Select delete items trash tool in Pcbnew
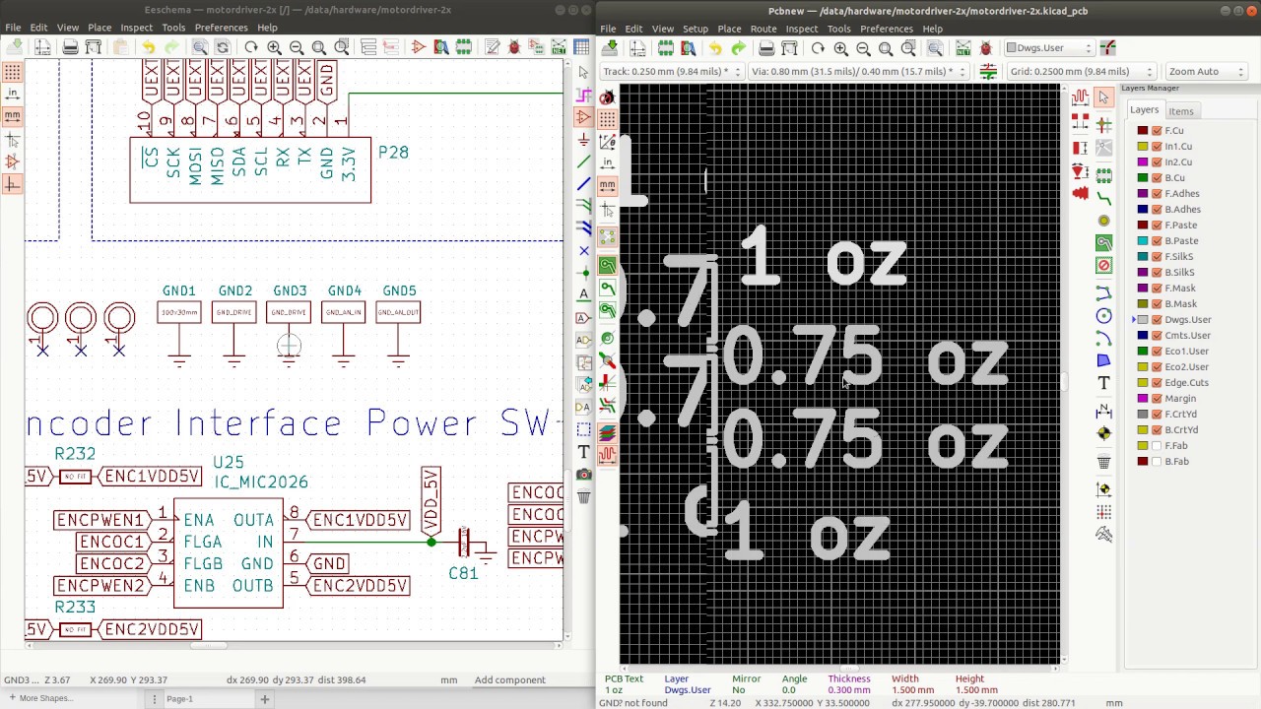Image resolution: width=1261 pixels, height=709 pixels. tap(1103, 461)
